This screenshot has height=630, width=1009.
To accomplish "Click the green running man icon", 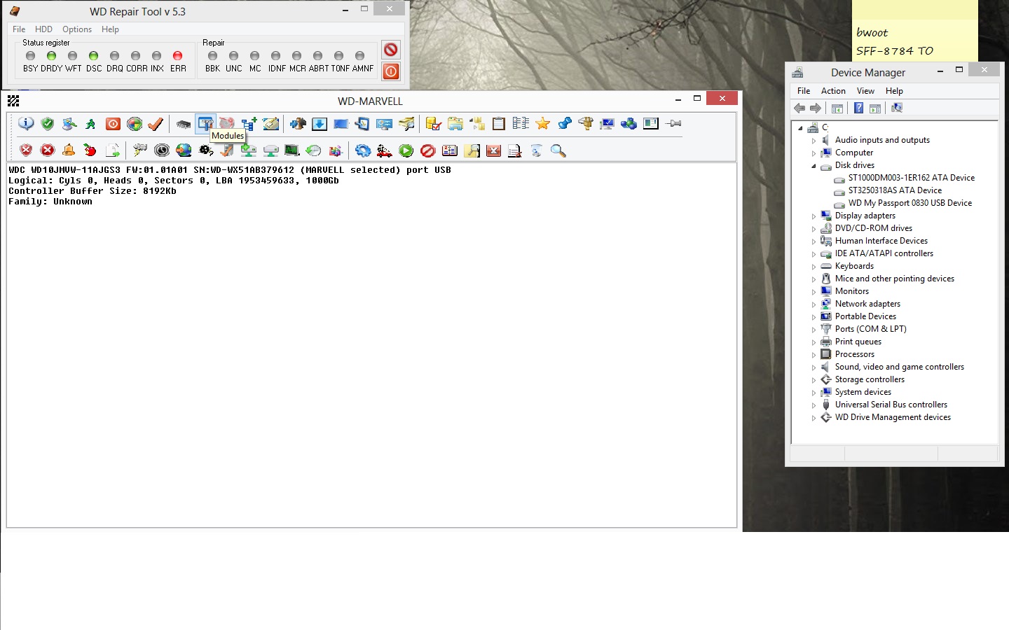I will point(91,124).
